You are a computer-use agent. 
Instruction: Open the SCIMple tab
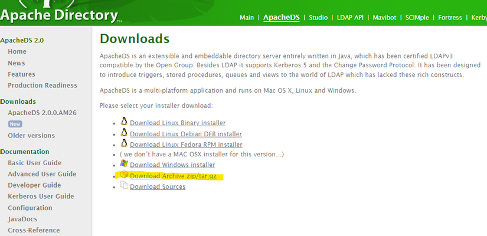[x=417, y=18]
